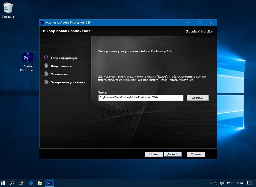Screen dimensions: 256x187
Task: Switch input language via РУС indicator
Action: click(x=230, y=183)
